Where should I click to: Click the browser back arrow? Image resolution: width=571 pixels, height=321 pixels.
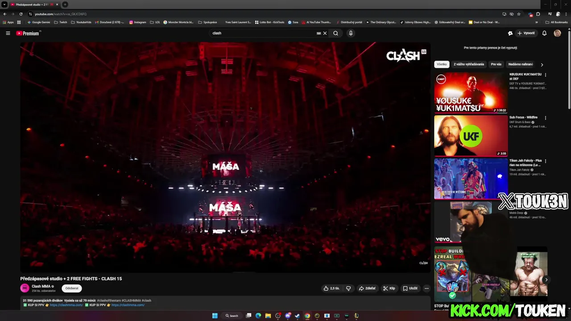[x=5, y=14]
